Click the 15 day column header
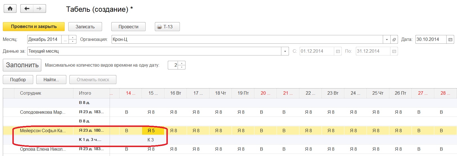The height and width of the screenshot is (156, 457). [153, 93]
